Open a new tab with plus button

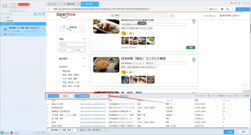(101, 4)
